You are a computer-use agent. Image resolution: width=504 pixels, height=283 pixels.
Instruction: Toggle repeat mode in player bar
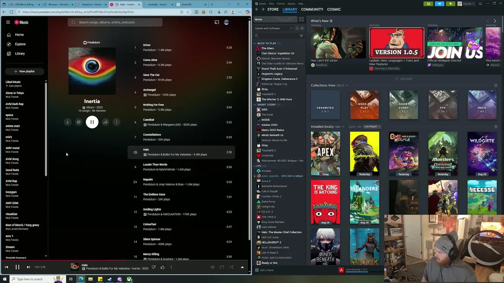pos(222,267)
